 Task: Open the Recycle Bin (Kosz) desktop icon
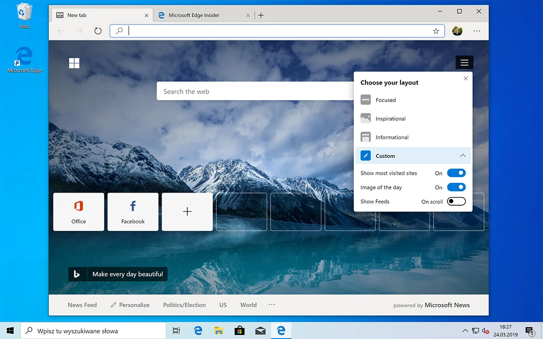24,16
